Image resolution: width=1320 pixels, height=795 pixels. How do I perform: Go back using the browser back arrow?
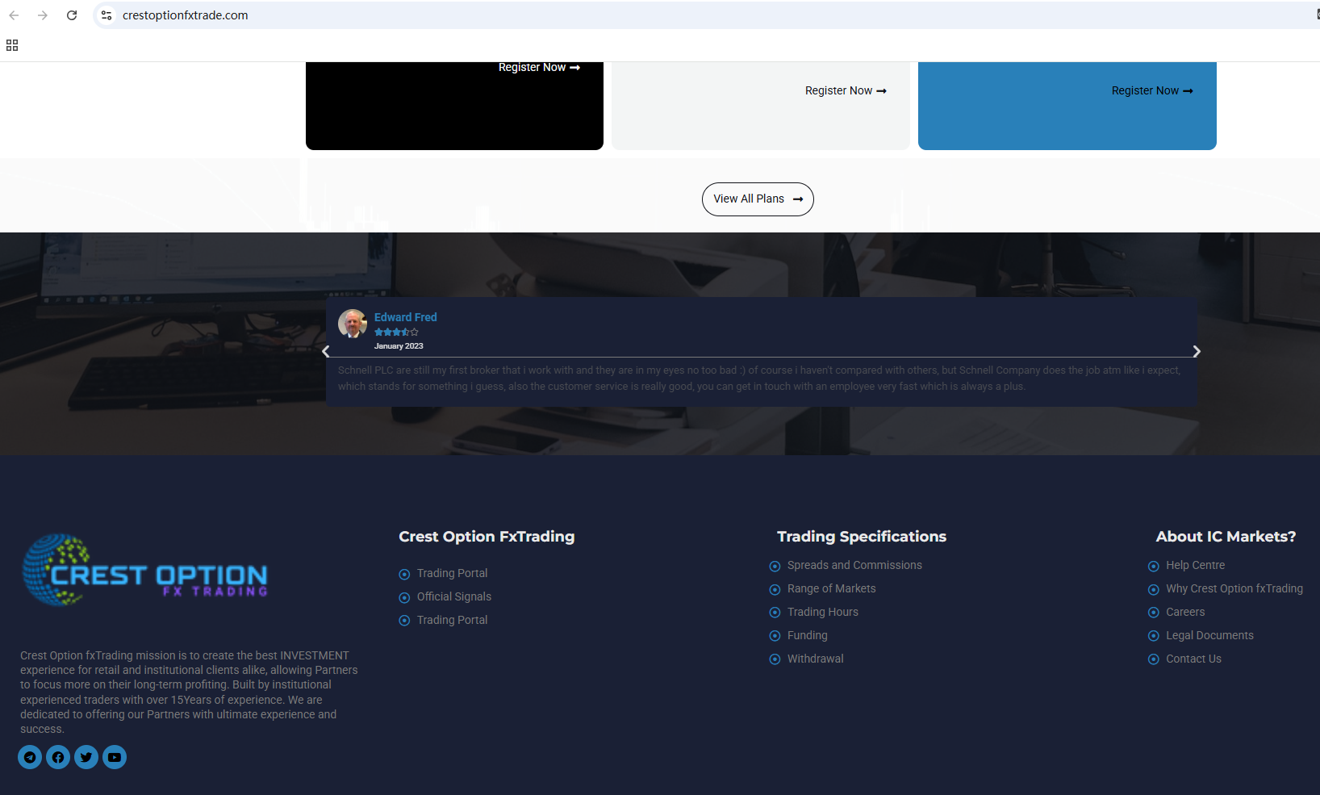pos(14,15)
